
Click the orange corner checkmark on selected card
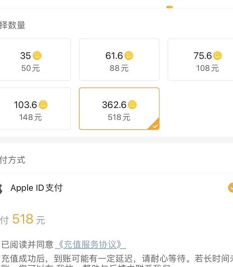[x=155, y=125]
